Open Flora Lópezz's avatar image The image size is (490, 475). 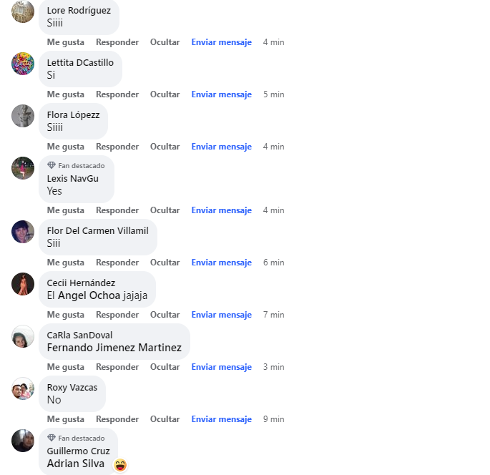23,116
